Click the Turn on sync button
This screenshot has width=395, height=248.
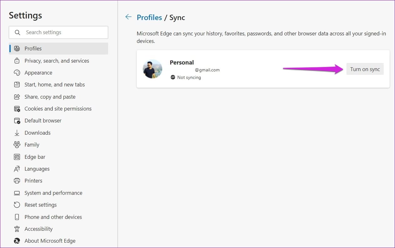(x=365, y=69)
